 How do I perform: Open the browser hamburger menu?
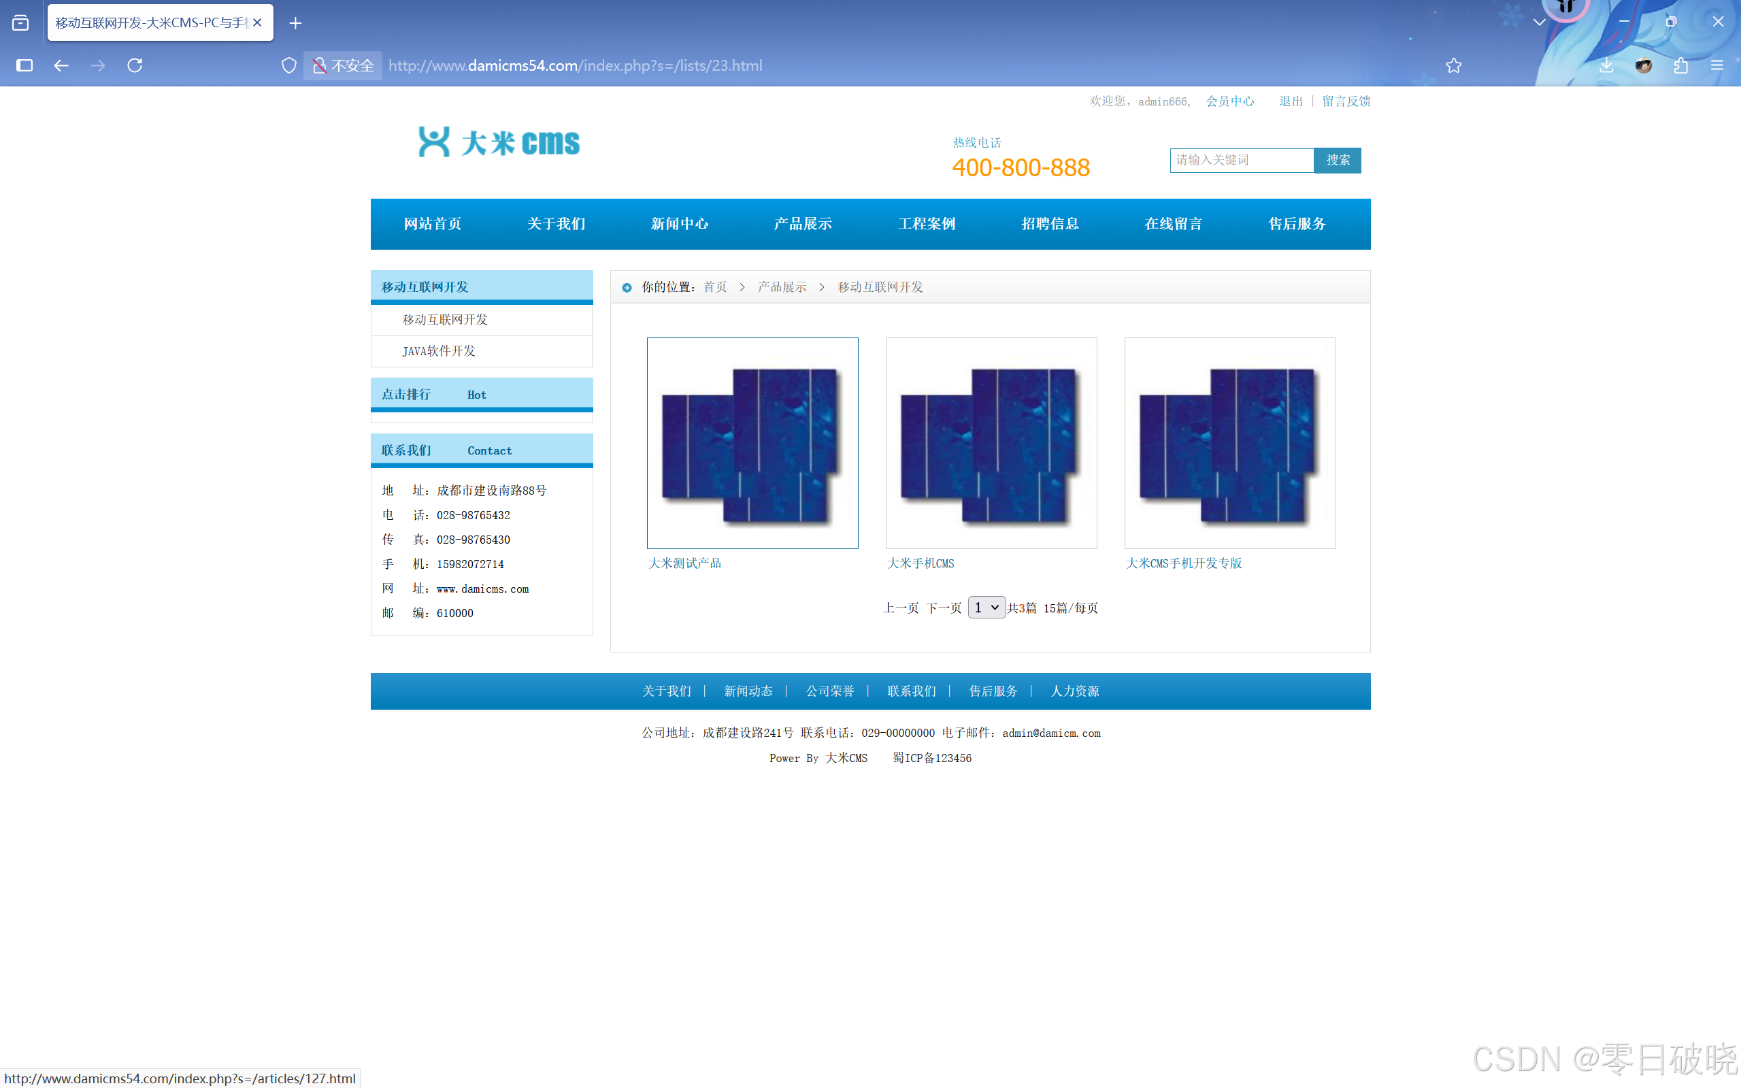tap(1717, 65)
